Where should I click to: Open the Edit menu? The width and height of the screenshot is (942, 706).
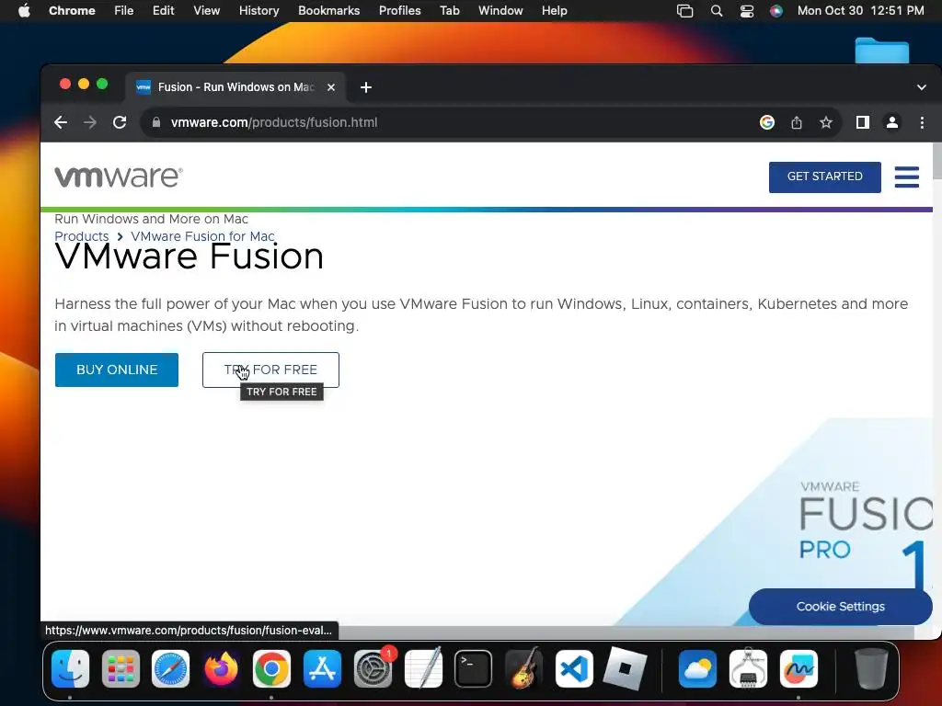(x=164, y=11)
